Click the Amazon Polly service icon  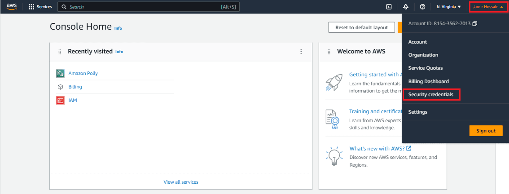point(60,73)
